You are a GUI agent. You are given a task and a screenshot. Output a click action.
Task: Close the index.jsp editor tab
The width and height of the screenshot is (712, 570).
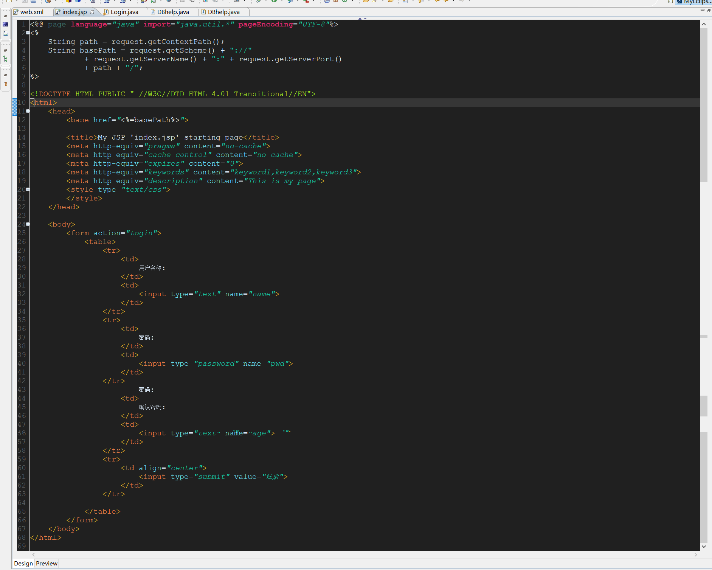point(92,12)
